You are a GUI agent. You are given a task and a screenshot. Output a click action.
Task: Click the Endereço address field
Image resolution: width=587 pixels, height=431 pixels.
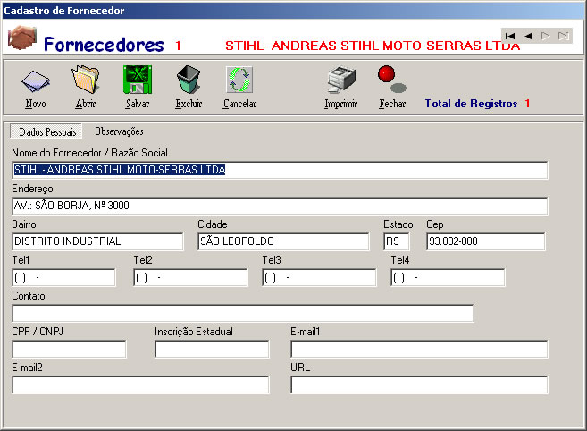coord(280,206)
